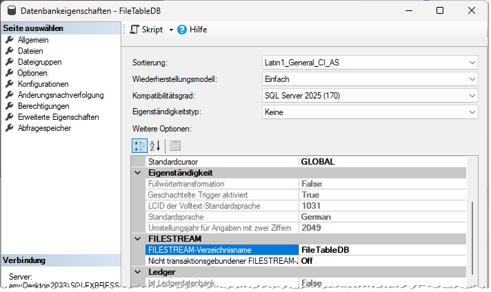Select the Standardcursor property row
Image resolution: width=491 pixels, height=292 pixels.
305,162
